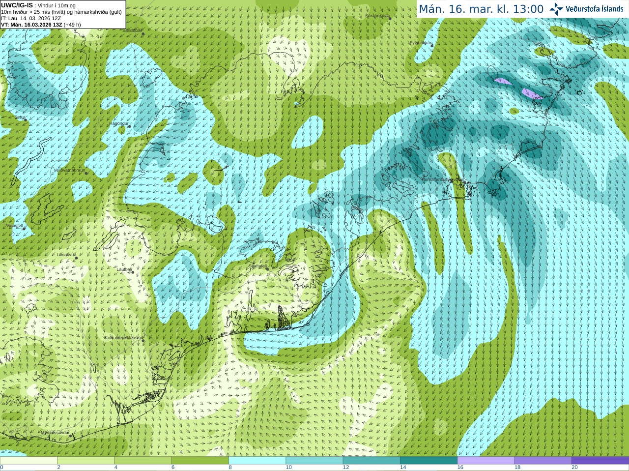Click the Veðurstofa Íslands name text
629x471 pixels.
coord(595,9)
